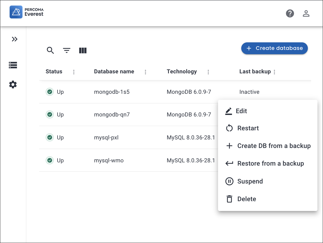Open the Last backup column options menu

click(x=274, y=72)
